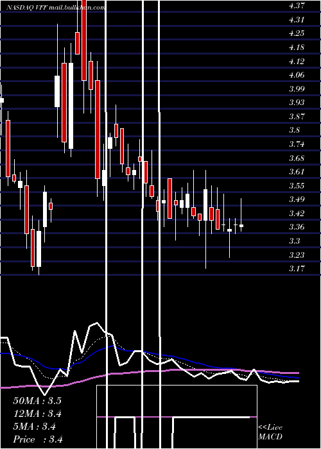Click the 5MA : 3.4 readout

pyautogui.click(x=35, y=427)
